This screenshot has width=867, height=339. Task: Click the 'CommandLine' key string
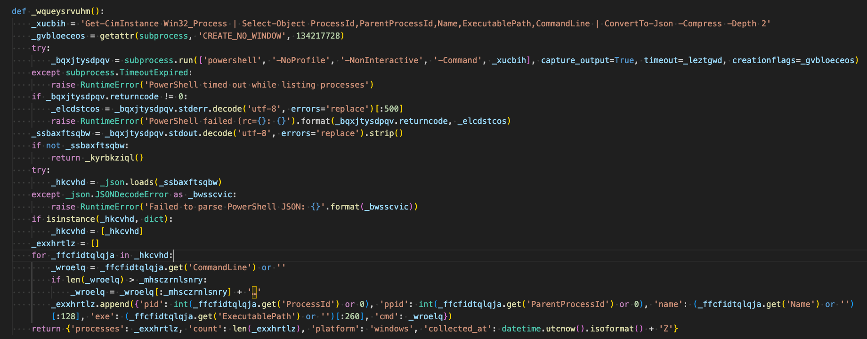pos(220,267)
